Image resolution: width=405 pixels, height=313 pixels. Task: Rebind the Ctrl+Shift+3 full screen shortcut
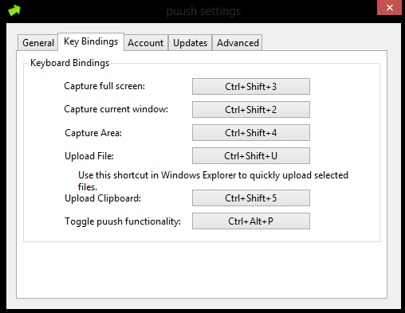pos(251,87)
